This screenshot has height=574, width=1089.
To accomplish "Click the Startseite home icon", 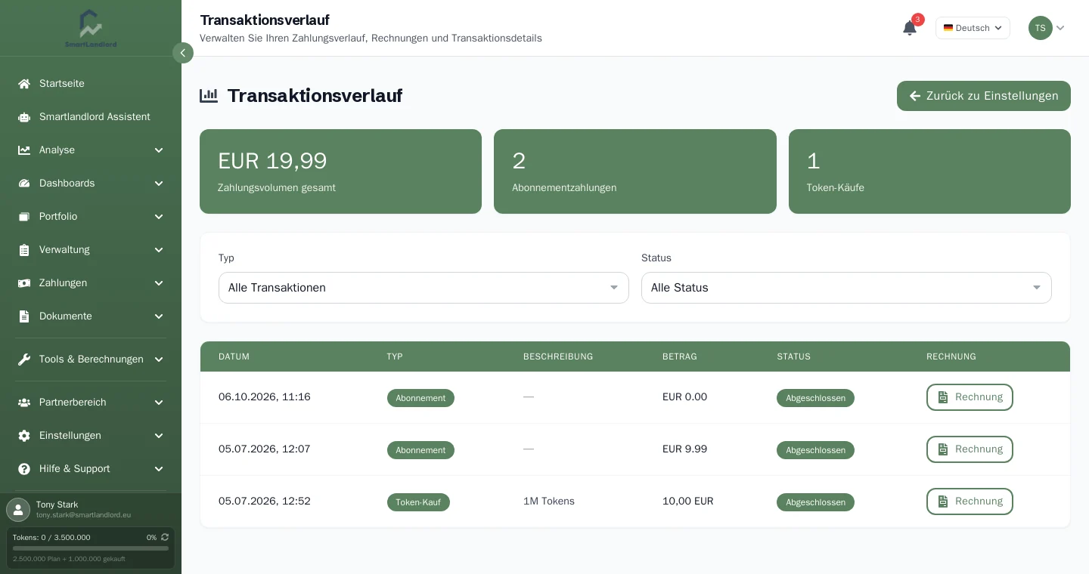I will (24, 84).
